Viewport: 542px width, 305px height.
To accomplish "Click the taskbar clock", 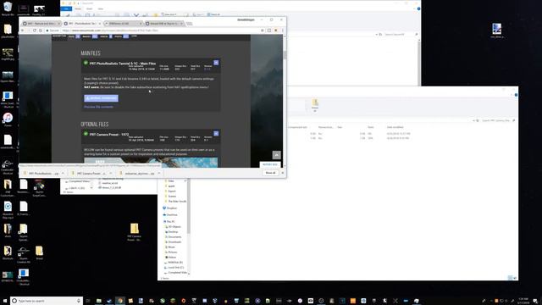I will point(523,301).
